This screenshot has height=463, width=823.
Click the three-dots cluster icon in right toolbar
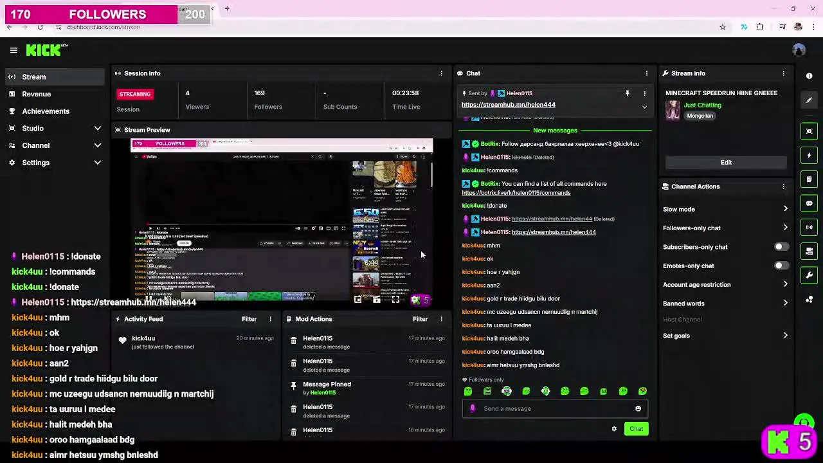coord(809,300)
